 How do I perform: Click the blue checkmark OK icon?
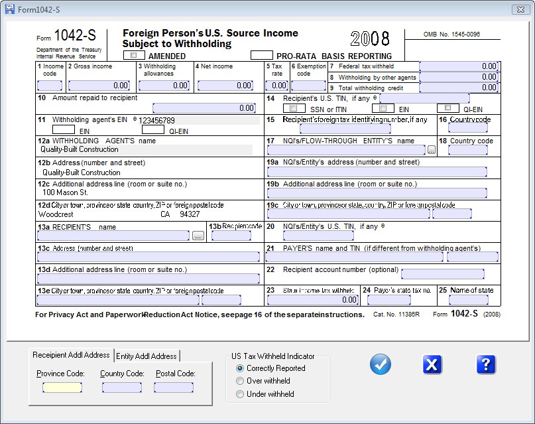coord(381,364)
